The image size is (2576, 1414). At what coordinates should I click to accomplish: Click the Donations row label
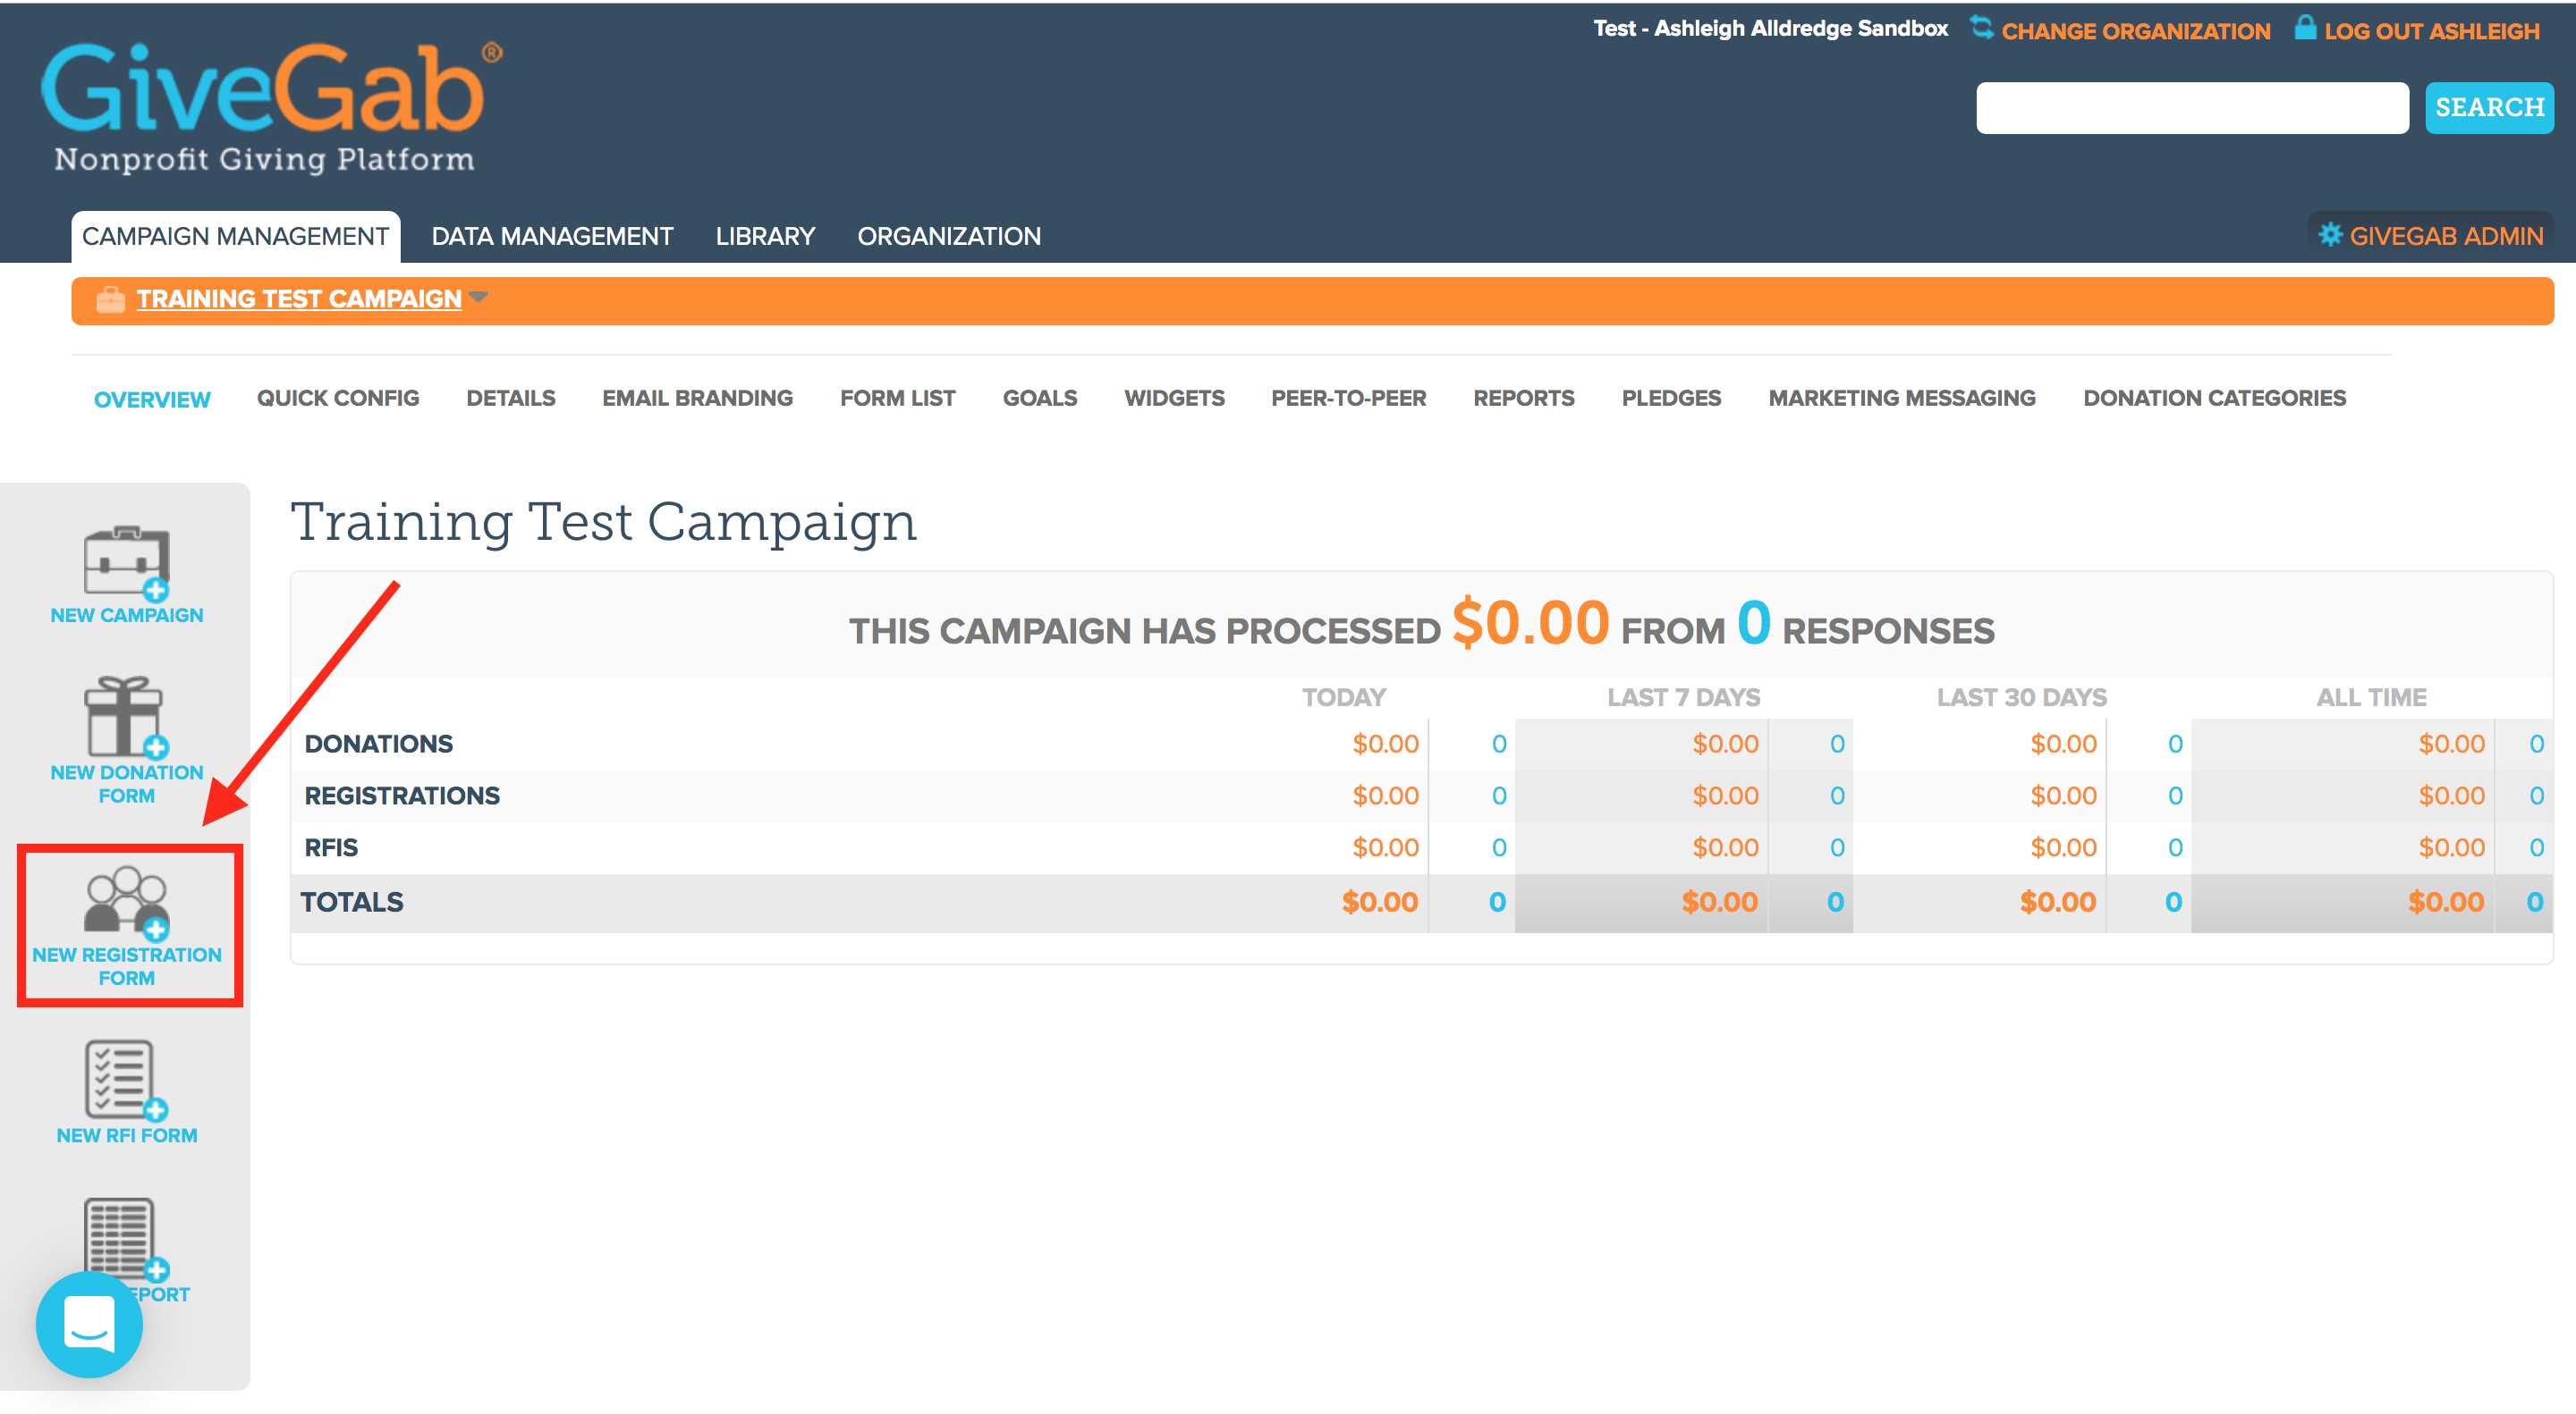click(379, 745)
